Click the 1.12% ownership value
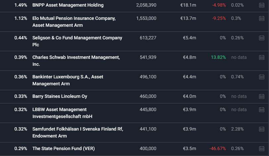The image size is (269, 156). (21, 18)
